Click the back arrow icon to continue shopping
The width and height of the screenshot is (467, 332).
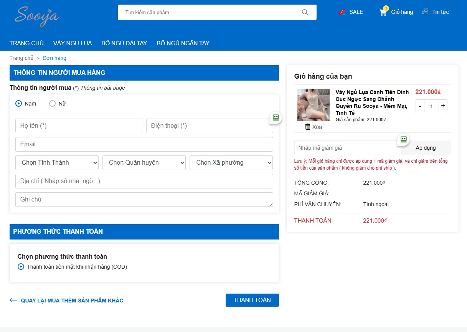point(13,300)
